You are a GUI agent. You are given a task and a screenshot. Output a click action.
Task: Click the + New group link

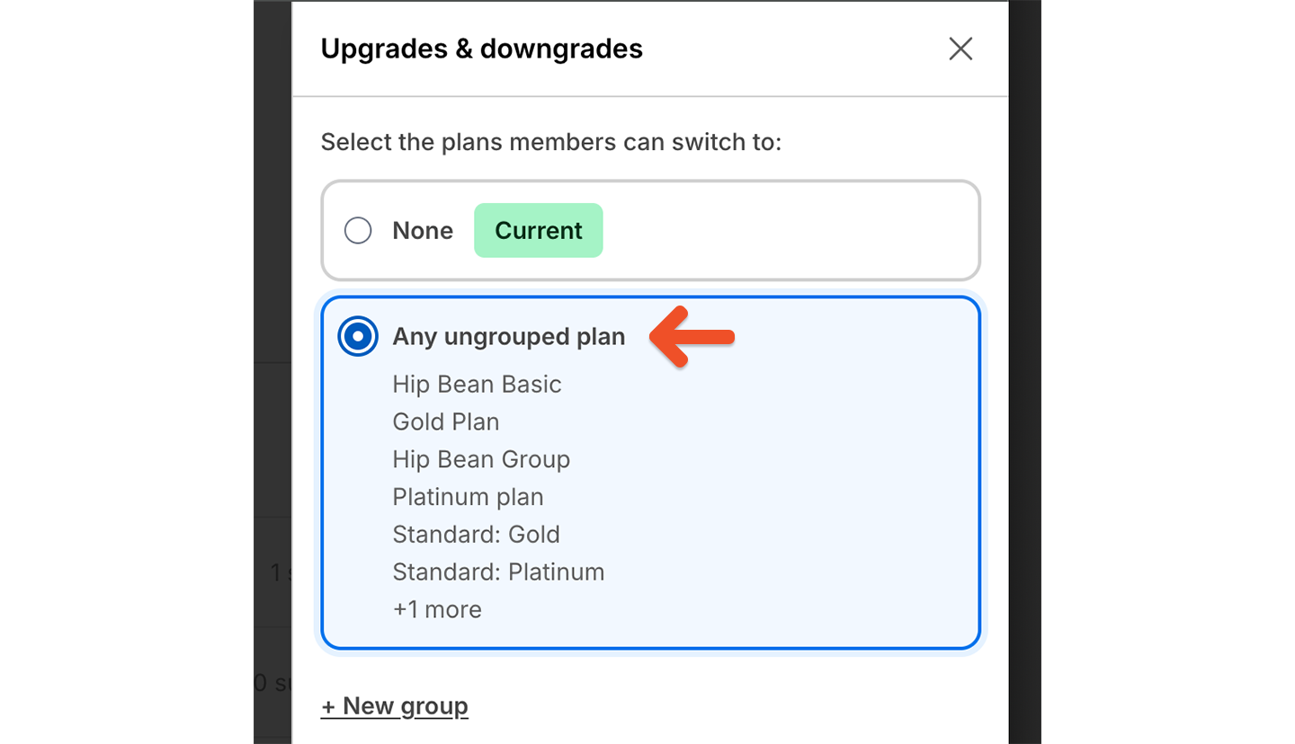tap(394, 706)
